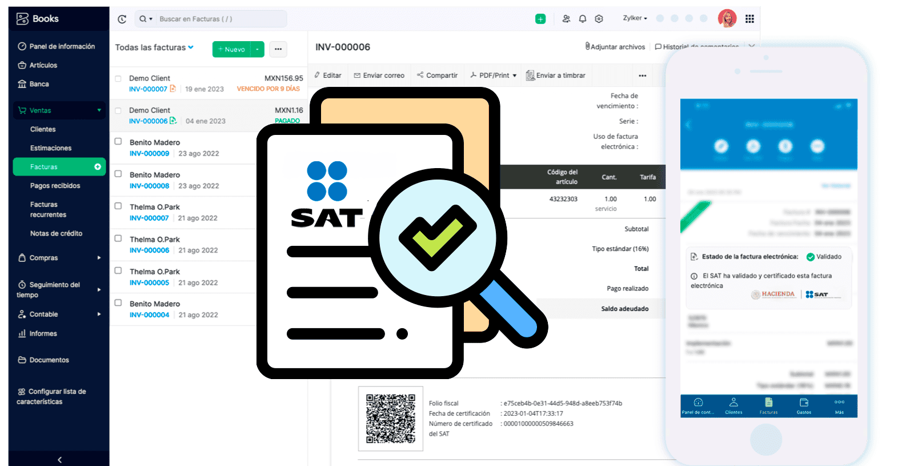Expand the Contable section

(x=99, y=314)
